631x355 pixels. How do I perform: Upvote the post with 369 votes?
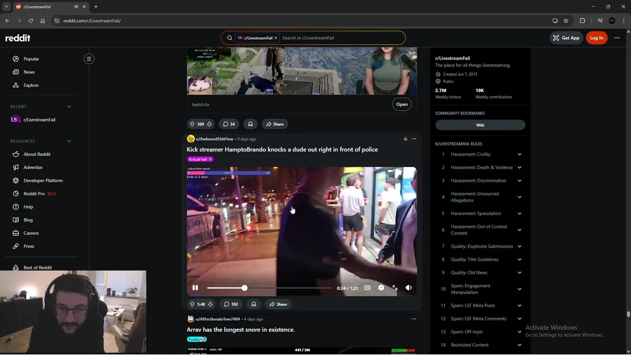192,124
